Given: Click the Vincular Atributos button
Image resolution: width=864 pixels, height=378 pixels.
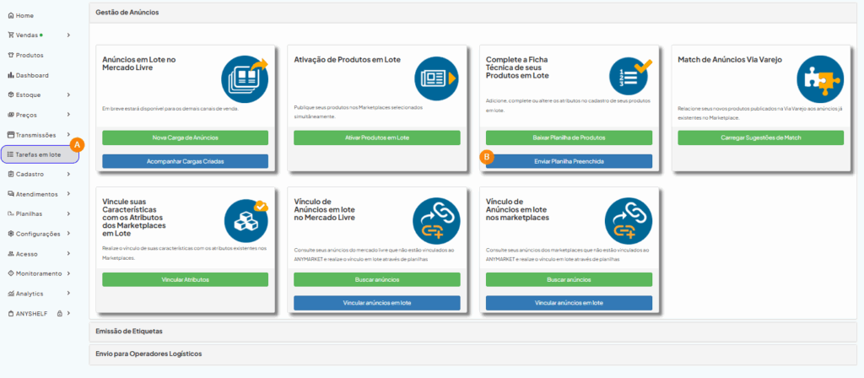Looking at the screenshot, I should (x=185, y=279).
